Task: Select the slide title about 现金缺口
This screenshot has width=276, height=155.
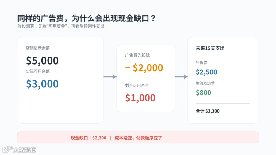Action: (86, 18)
